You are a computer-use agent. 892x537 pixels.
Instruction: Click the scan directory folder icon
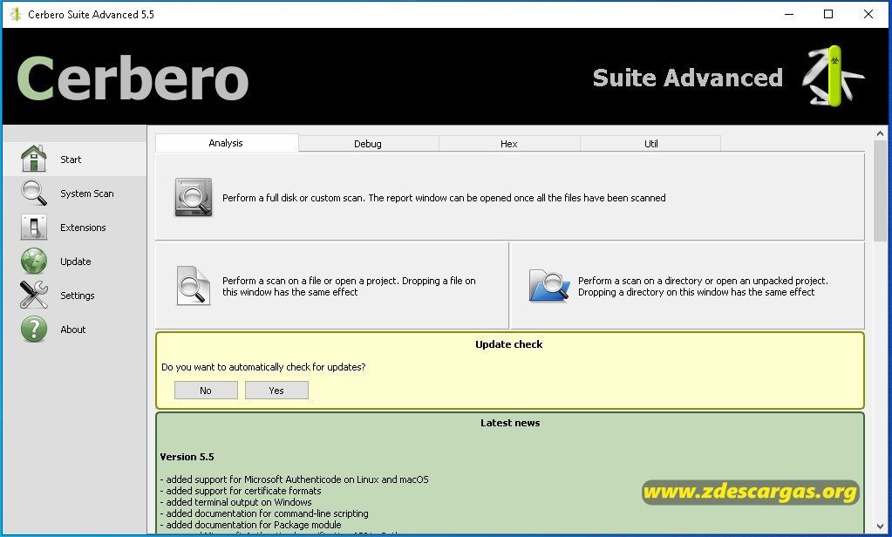(x=548, y=286)
